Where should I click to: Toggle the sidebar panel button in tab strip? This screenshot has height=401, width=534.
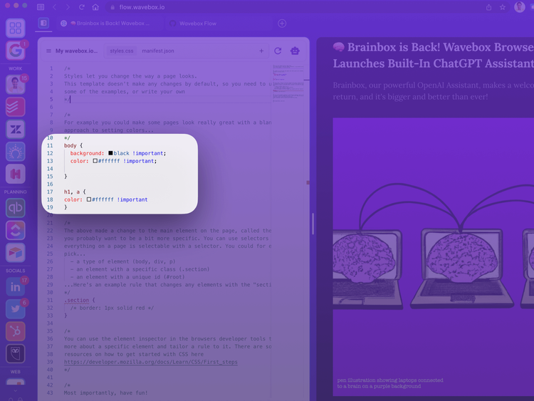pos(43,23)
